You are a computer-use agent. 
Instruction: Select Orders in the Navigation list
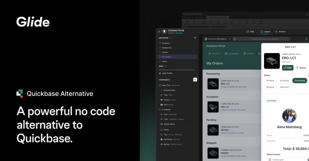pos(177,52)
